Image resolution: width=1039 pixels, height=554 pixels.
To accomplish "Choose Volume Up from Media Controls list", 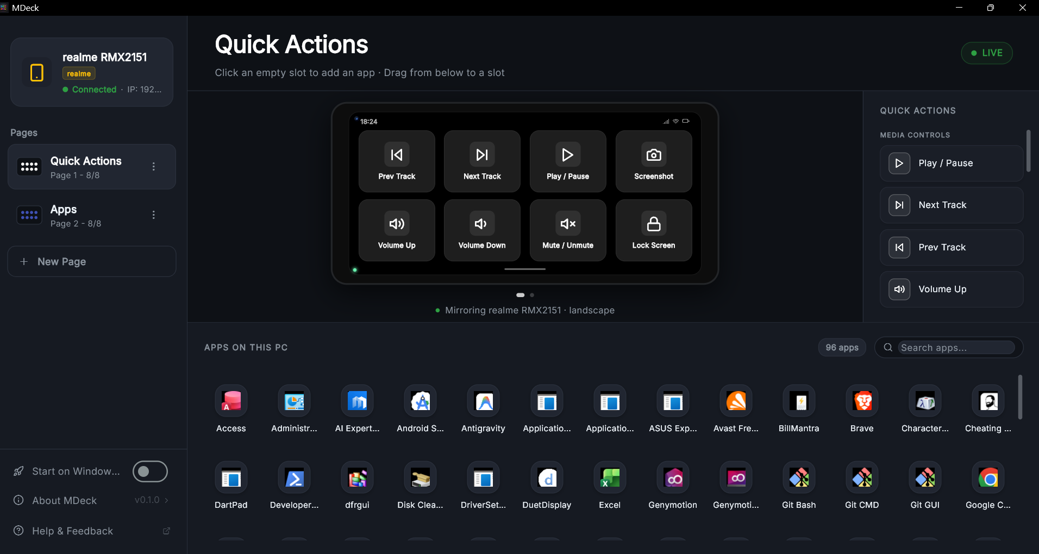I will pos(952,289).
